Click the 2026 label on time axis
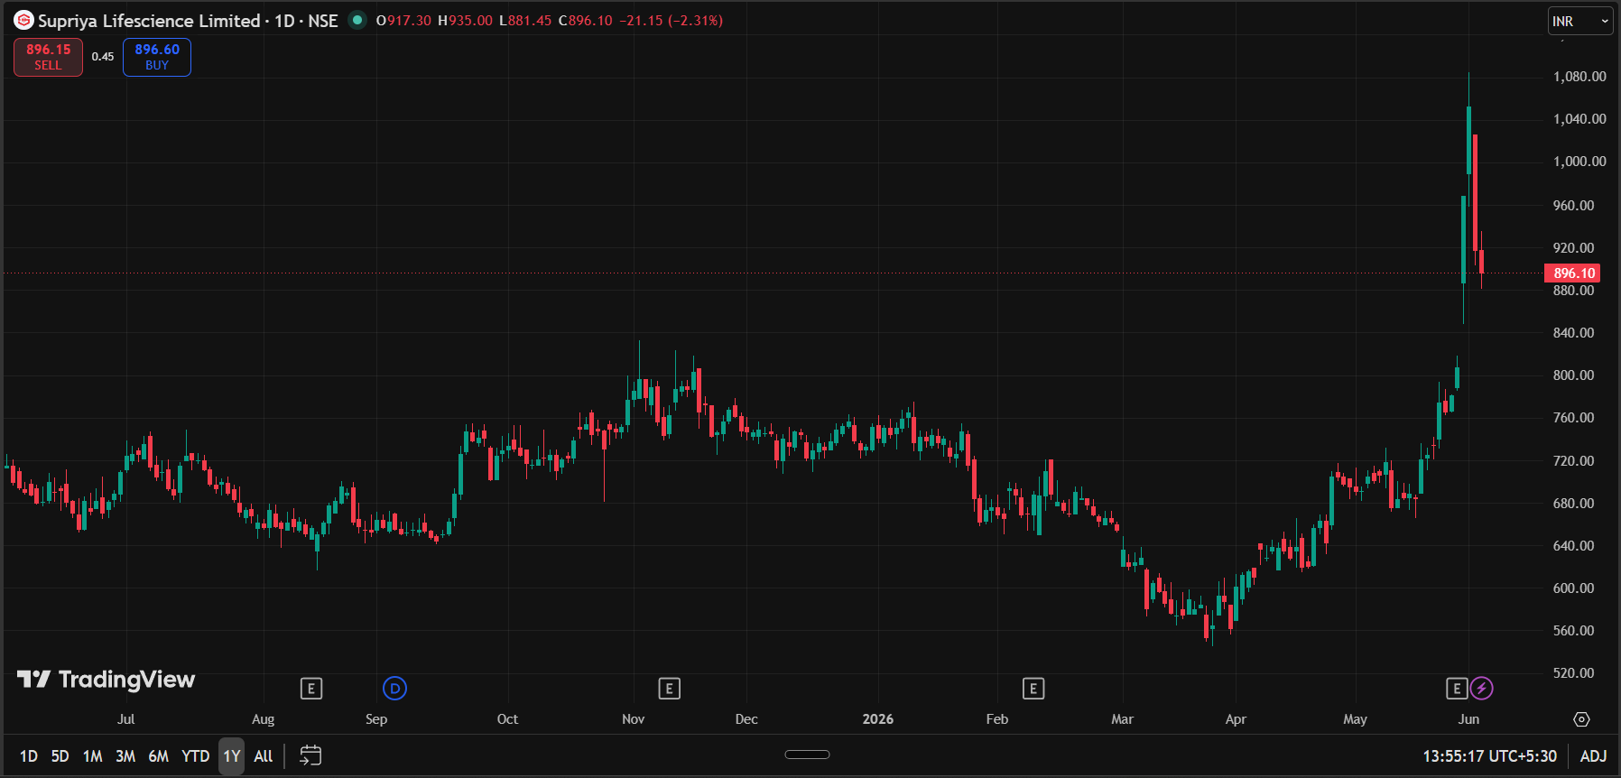The height and width of the screenshot is (778, 1621). click(x=877, y=719)
